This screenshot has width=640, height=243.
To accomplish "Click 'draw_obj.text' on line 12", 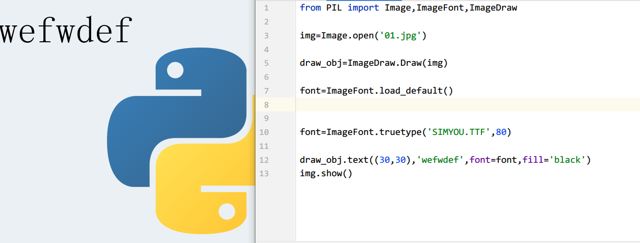I will pos(334,160).
